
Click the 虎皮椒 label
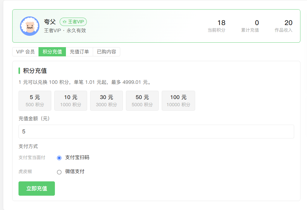25,172
